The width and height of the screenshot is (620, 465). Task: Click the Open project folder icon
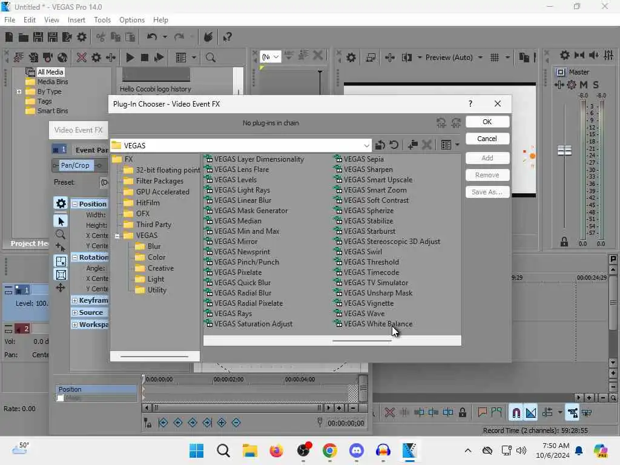(x=24, y=37)
